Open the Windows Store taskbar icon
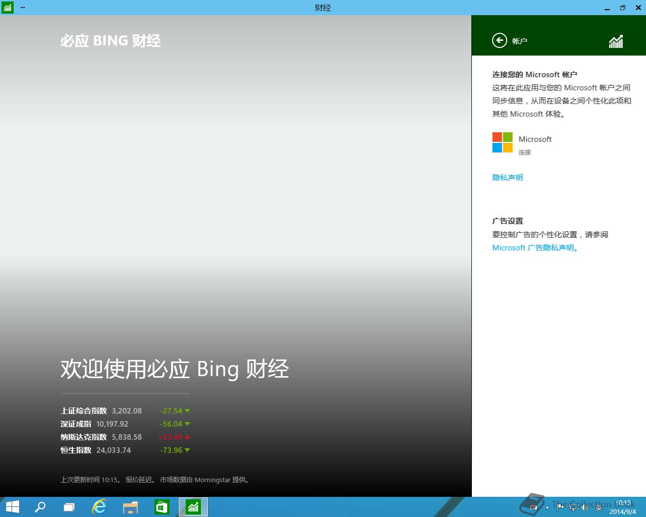The width and height of the screenshot is (646, 517). (x=161, y=507)
